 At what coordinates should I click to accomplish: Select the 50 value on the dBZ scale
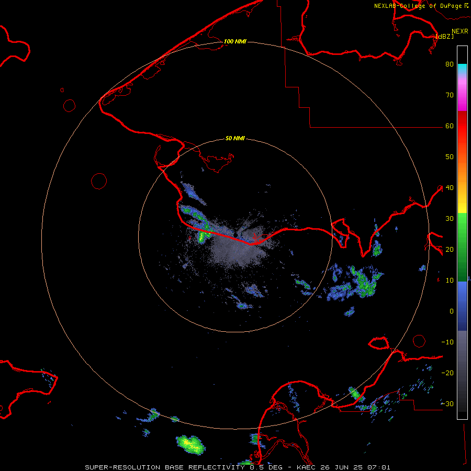(x=450, y=157)
